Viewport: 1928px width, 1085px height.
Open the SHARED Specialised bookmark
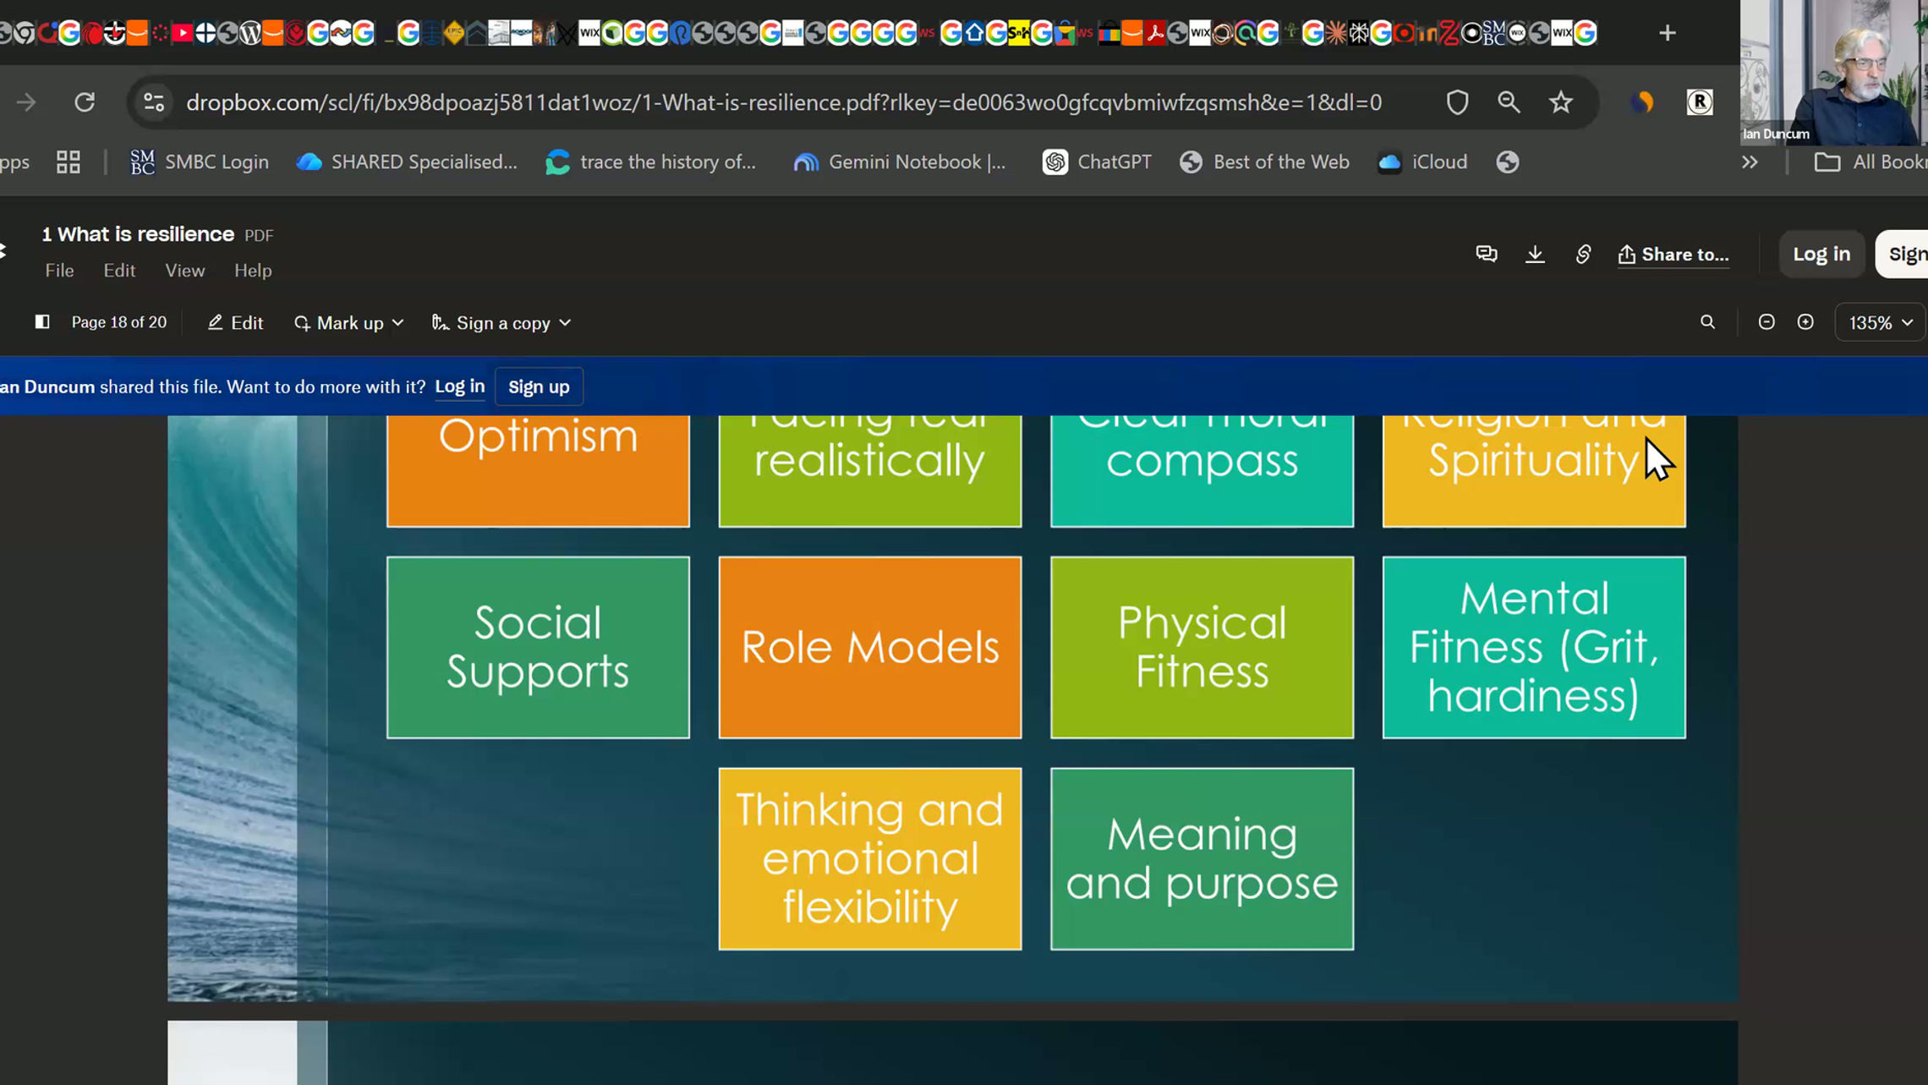[x=407, y=162]
